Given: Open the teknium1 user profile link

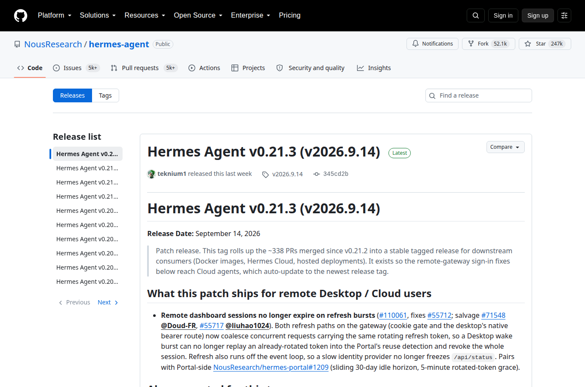Looking at the screenshot, I should click(172, 174).
